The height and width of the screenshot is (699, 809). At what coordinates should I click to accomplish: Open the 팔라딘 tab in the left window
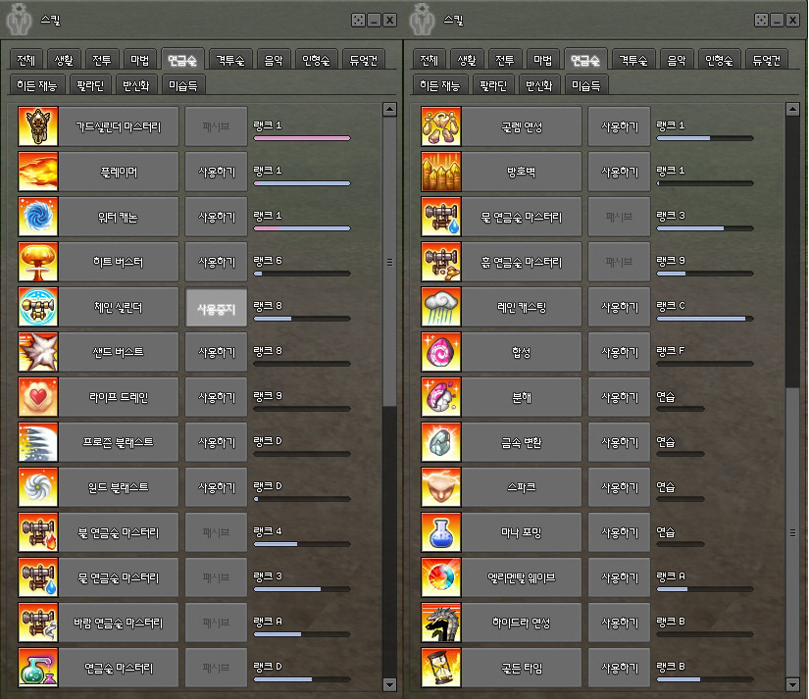87,85
